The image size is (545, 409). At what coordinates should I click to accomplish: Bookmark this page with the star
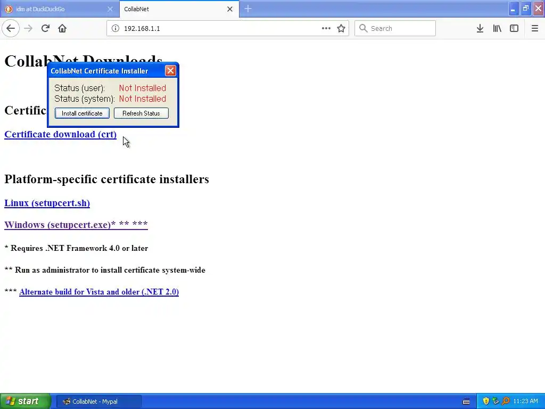point(341,28)
